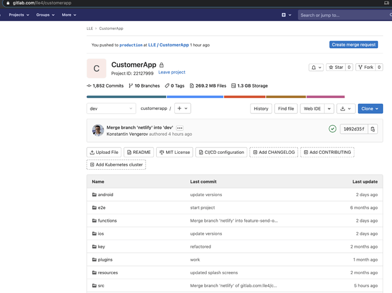Open 0 Tags link
This screenshot has height=293, width=392.
174,86
